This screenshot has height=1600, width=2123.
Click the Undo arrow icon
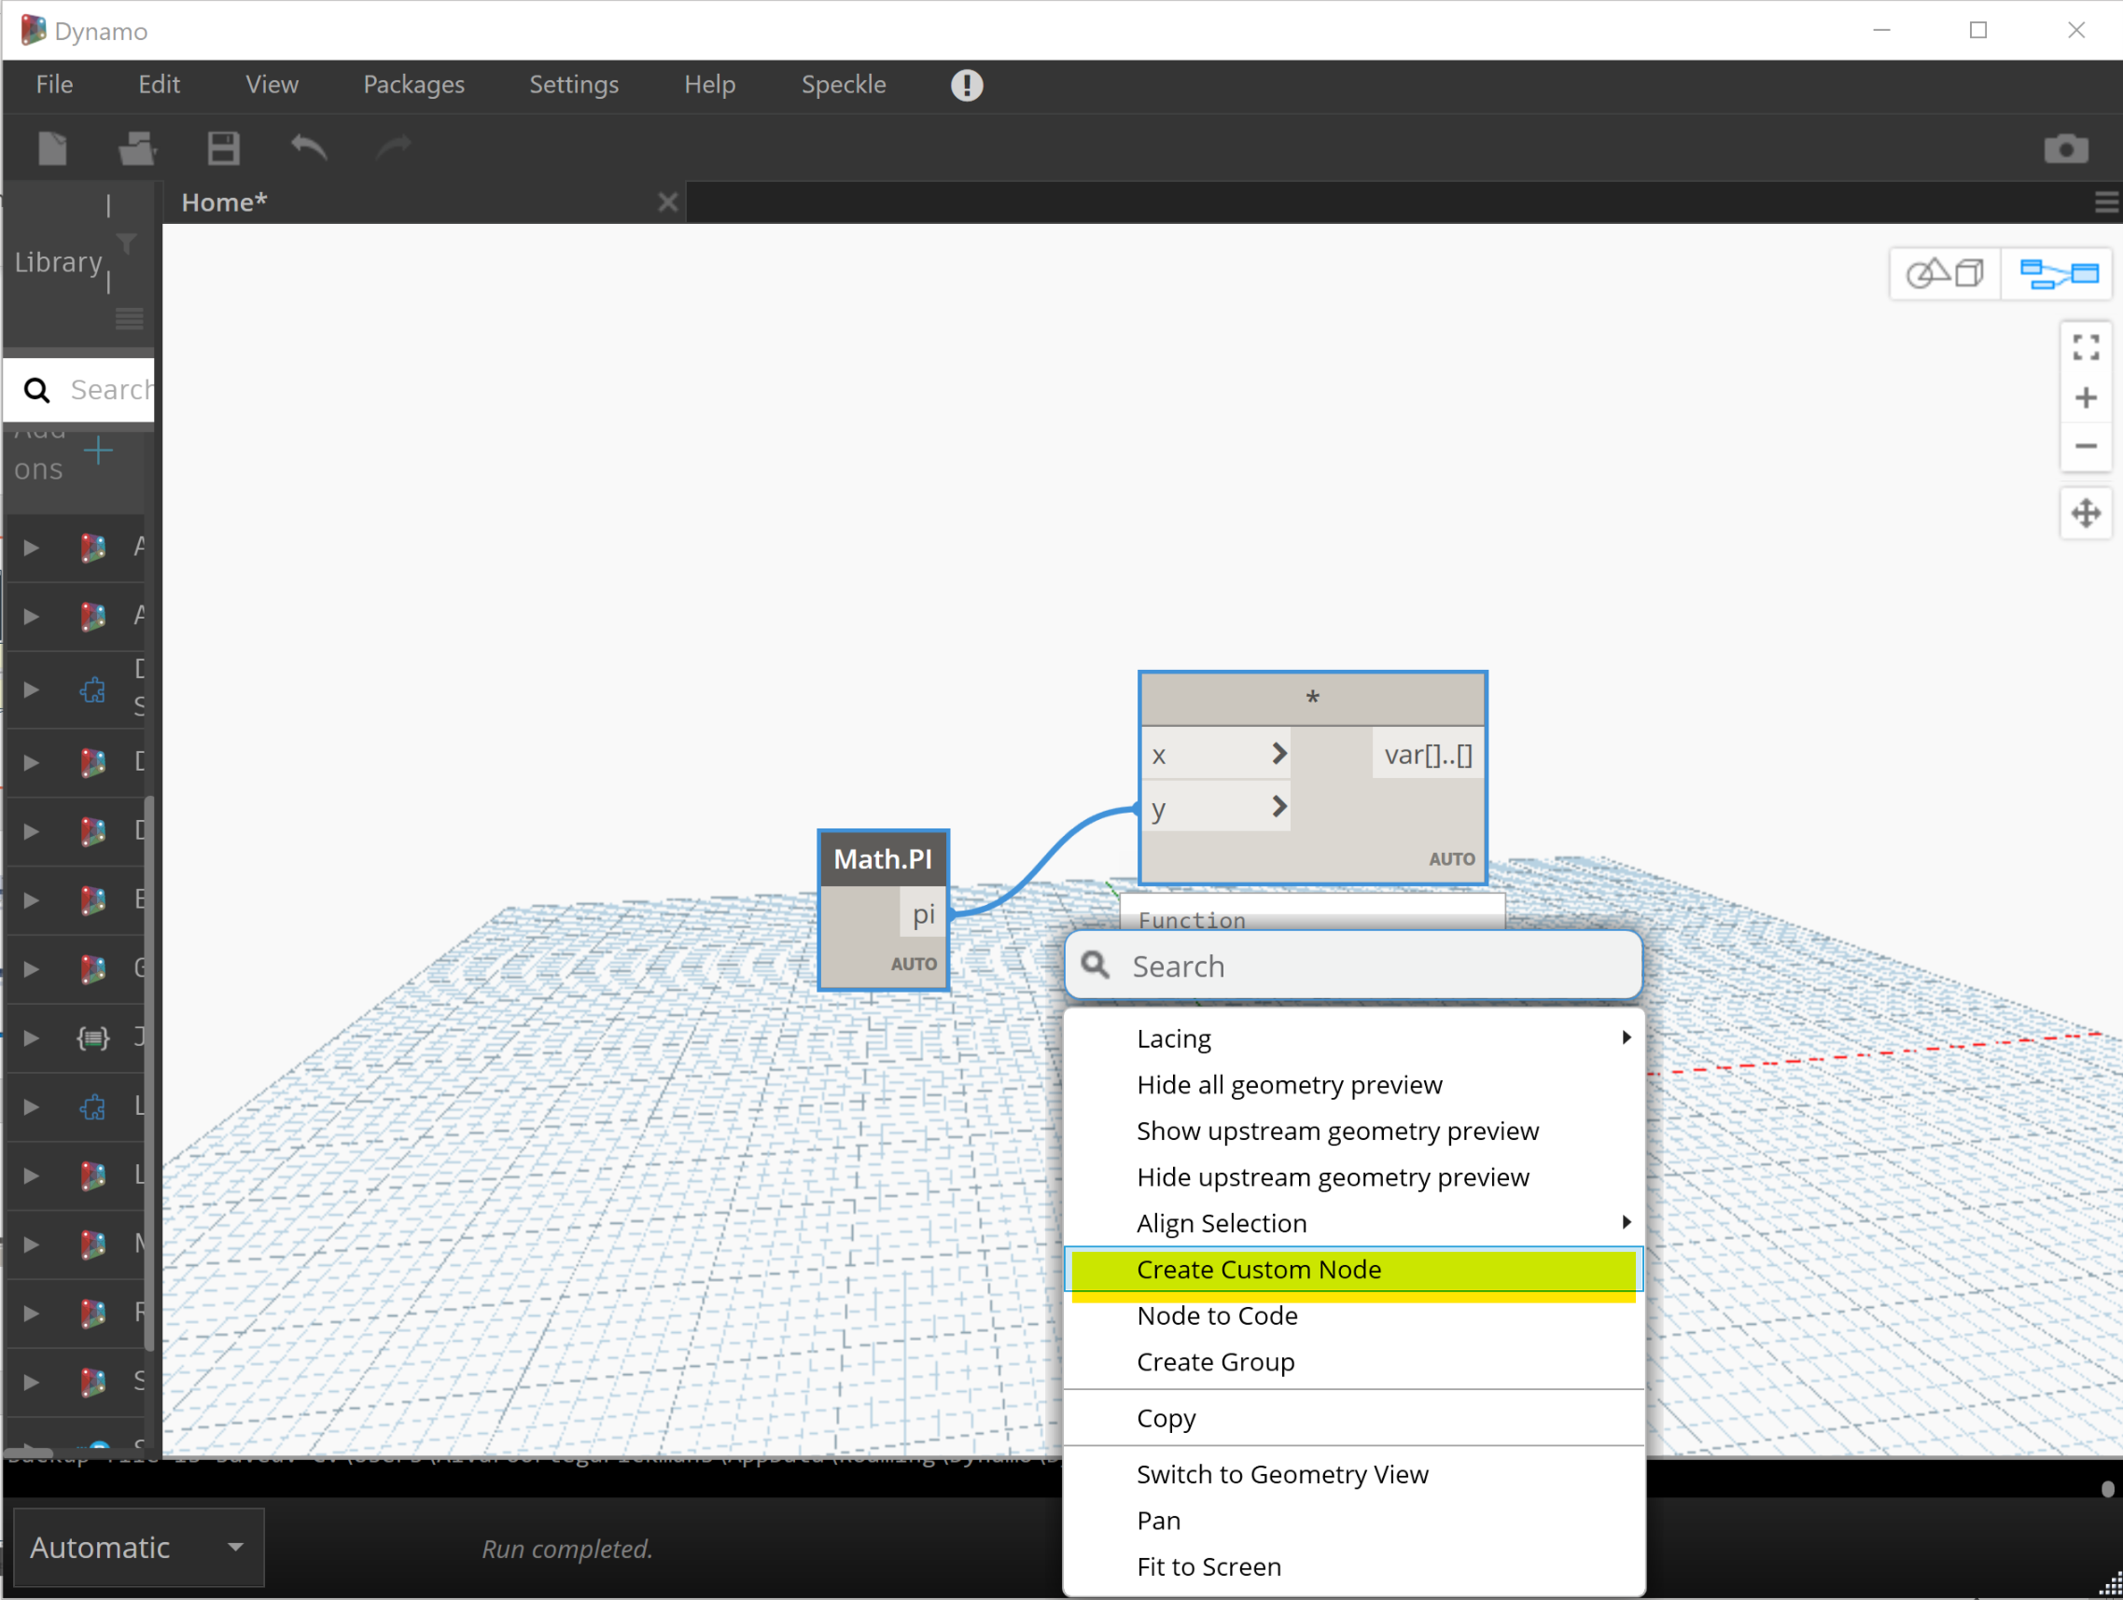309,147
